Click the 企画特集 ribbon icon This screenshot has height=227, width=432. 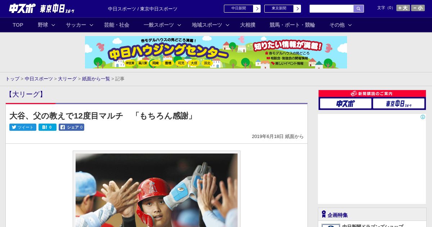[x=324, y=214]
